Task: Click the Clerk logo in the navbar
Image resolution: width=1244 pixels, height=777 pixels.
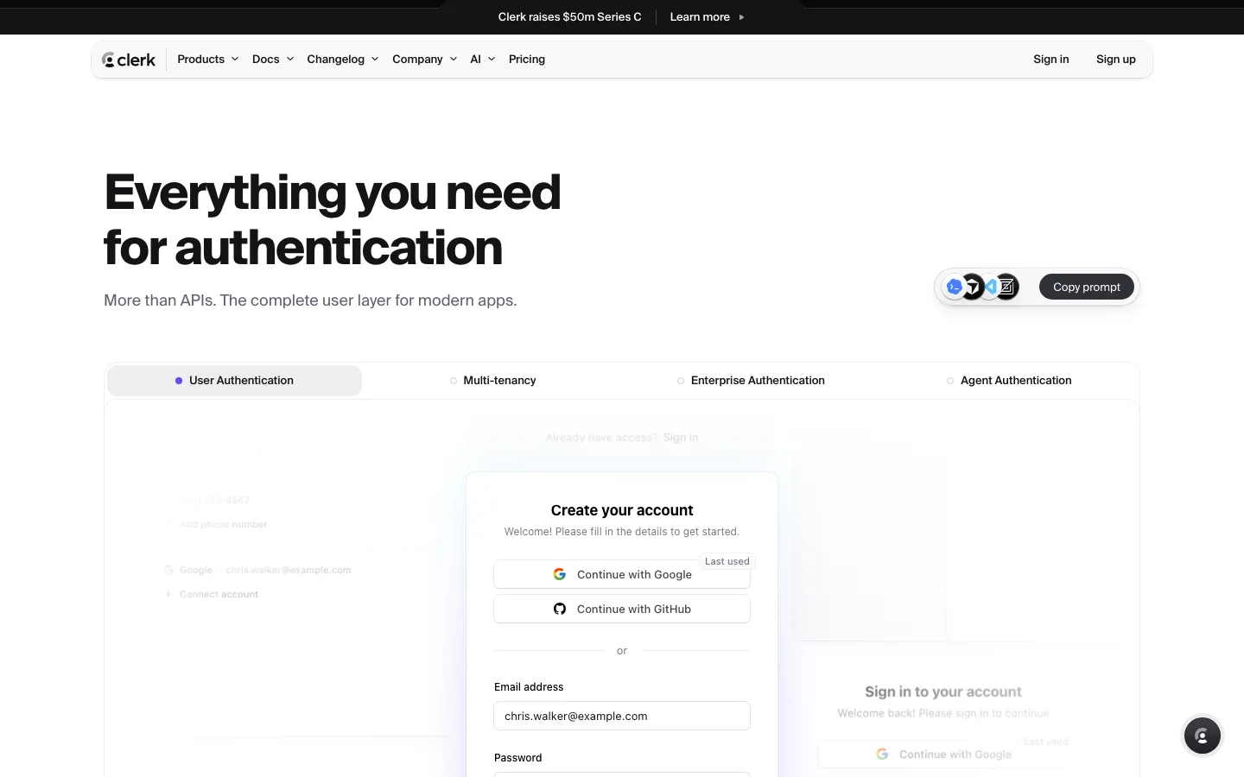Action: [129, 60]
